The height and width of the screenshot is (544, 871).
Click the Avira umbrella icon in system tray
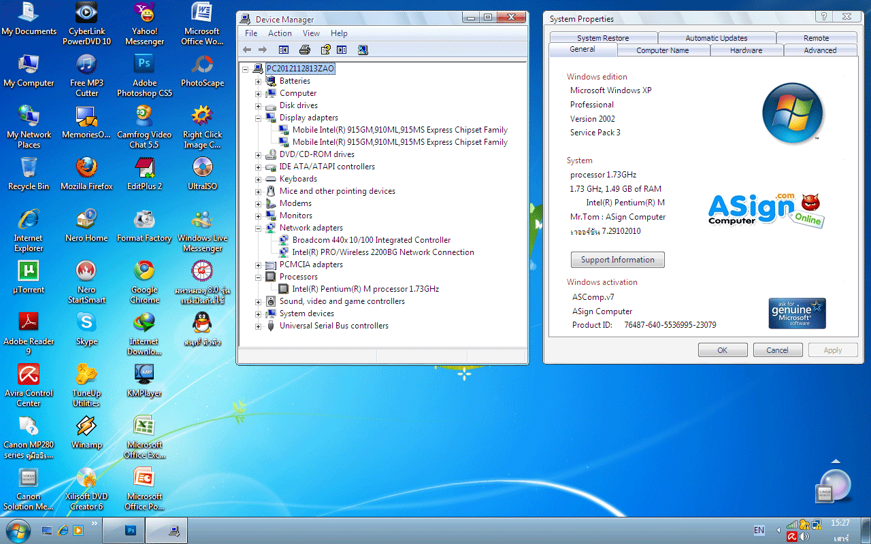[x=792, y=537]
